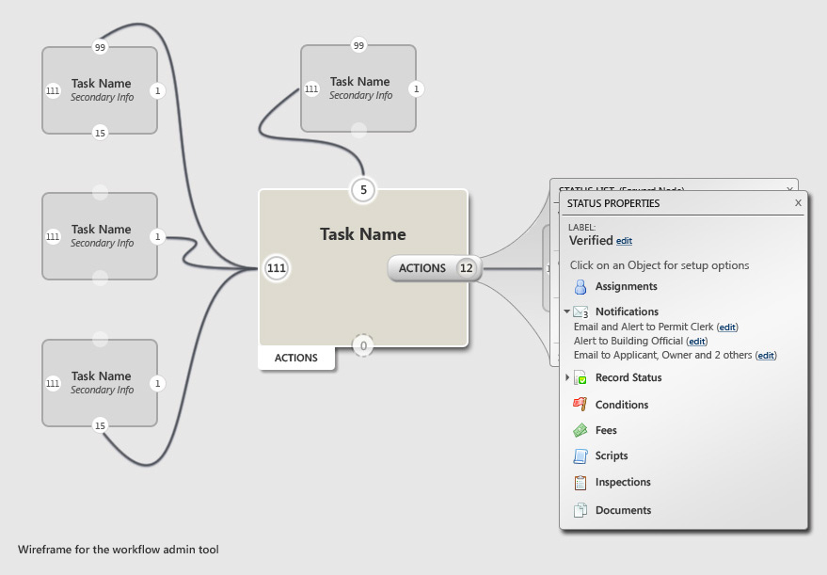
Task: Click the green Fees money icon
Action: pyautogui.click(x=580, y=430)
